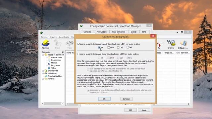
Task: Confirm special keys dialog with OK
Action: pyautogui.click(x=104, y=99)
